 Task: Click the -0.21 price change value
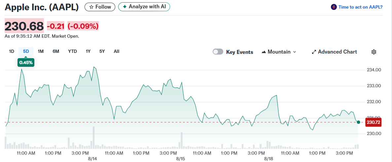click(x=56, y=26)
